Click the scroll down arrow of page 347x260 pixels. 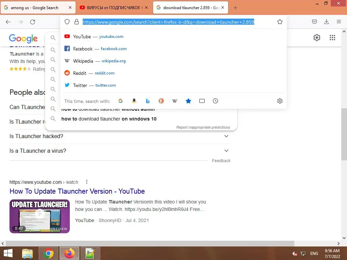point(344,238)
